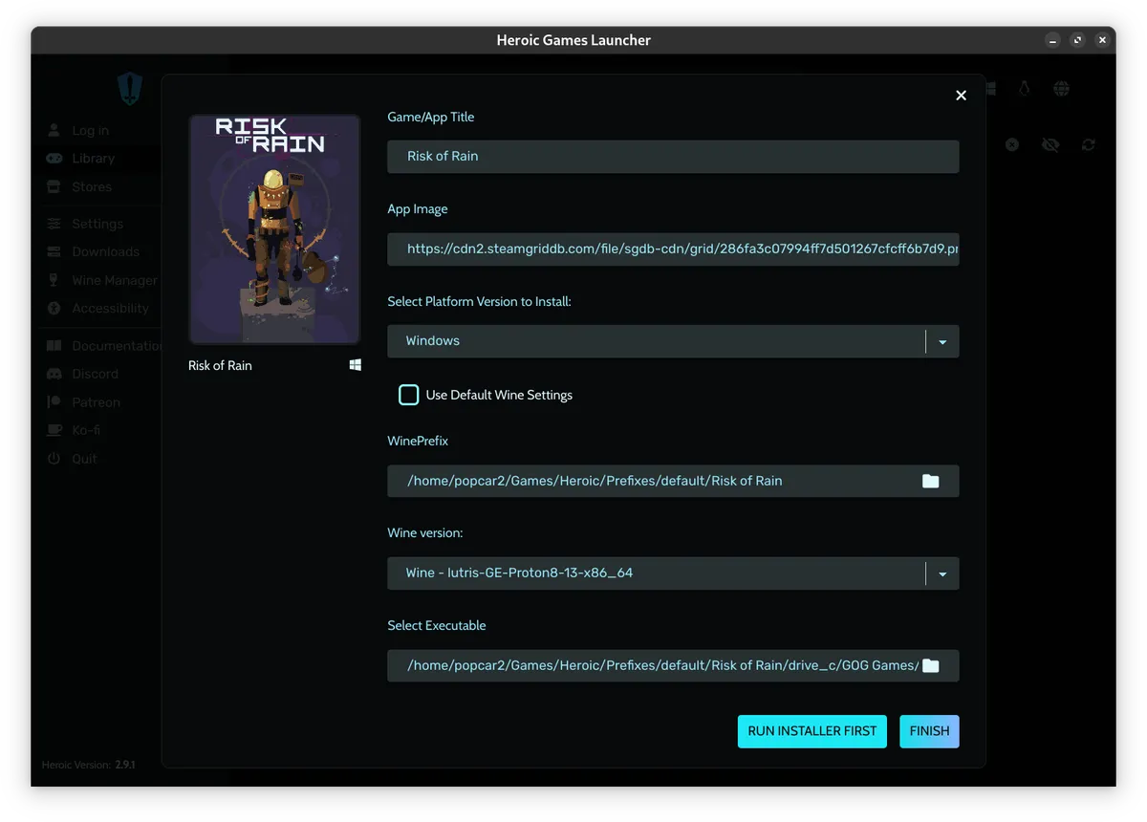Click the Settings sliders icon

[x=54, y=224]
